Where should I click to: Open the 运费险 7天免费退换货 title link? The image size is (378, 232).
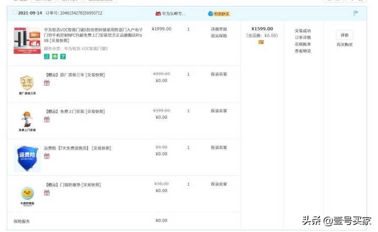pos(77,148)
